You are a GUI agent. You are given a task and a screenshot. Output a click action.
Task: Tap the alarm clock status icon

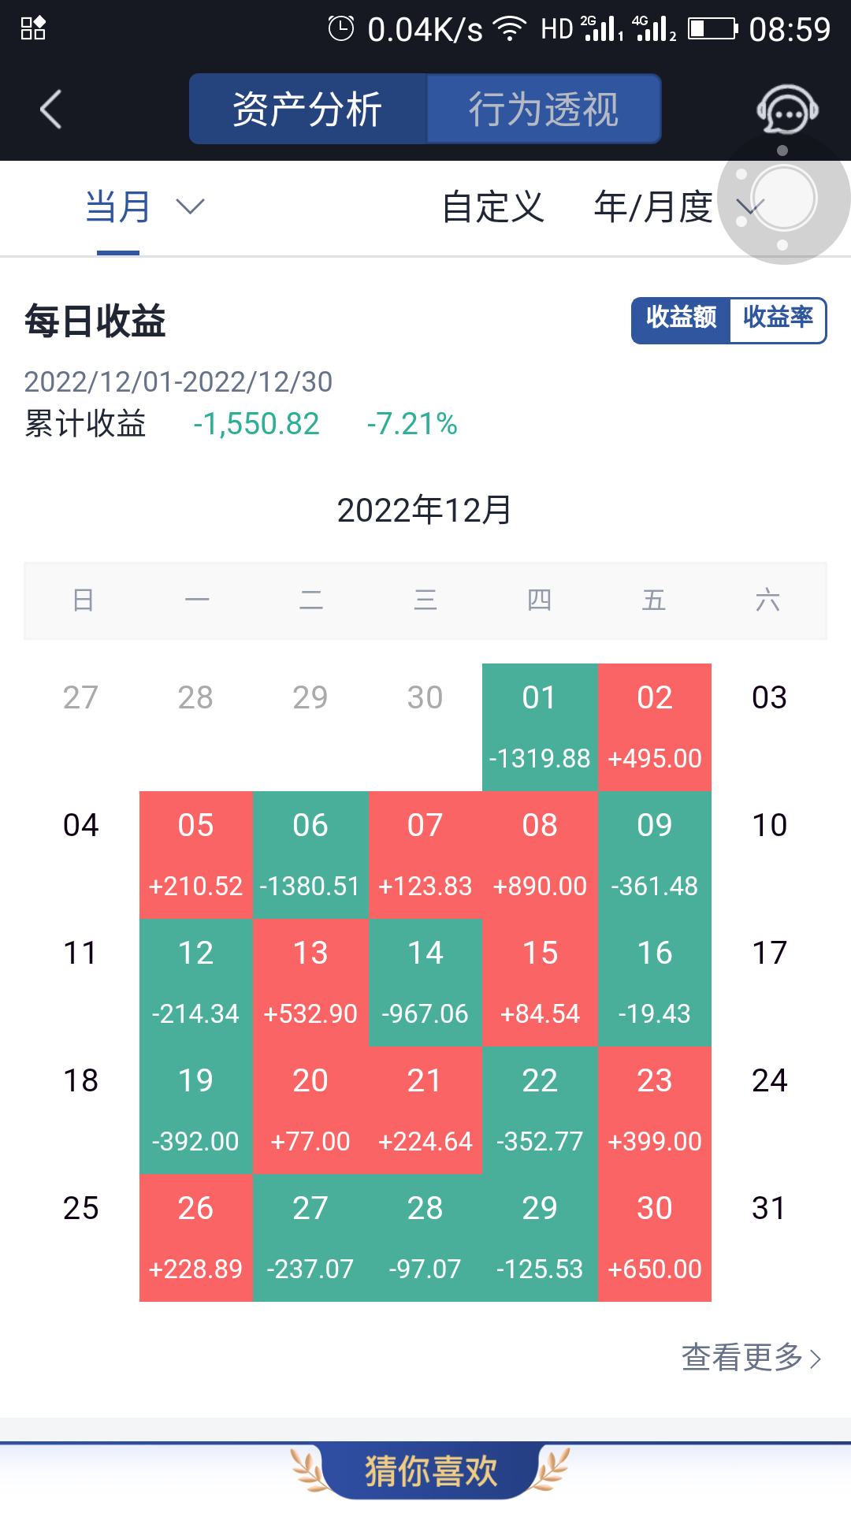[x=340, y=29]
